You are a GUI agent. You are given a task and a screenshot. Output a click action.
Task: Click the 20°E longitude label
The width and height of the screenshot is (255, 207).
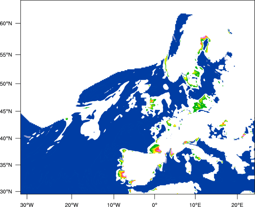pos(237,205)
